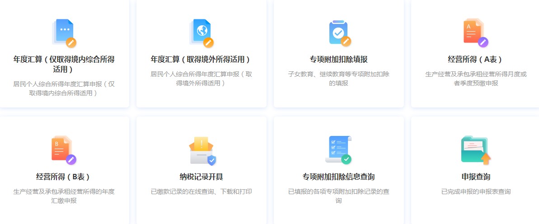
Task: Click description 居民个人综合所得年度汇算申报（取得境外所得适用）
Action: point(202,79)
